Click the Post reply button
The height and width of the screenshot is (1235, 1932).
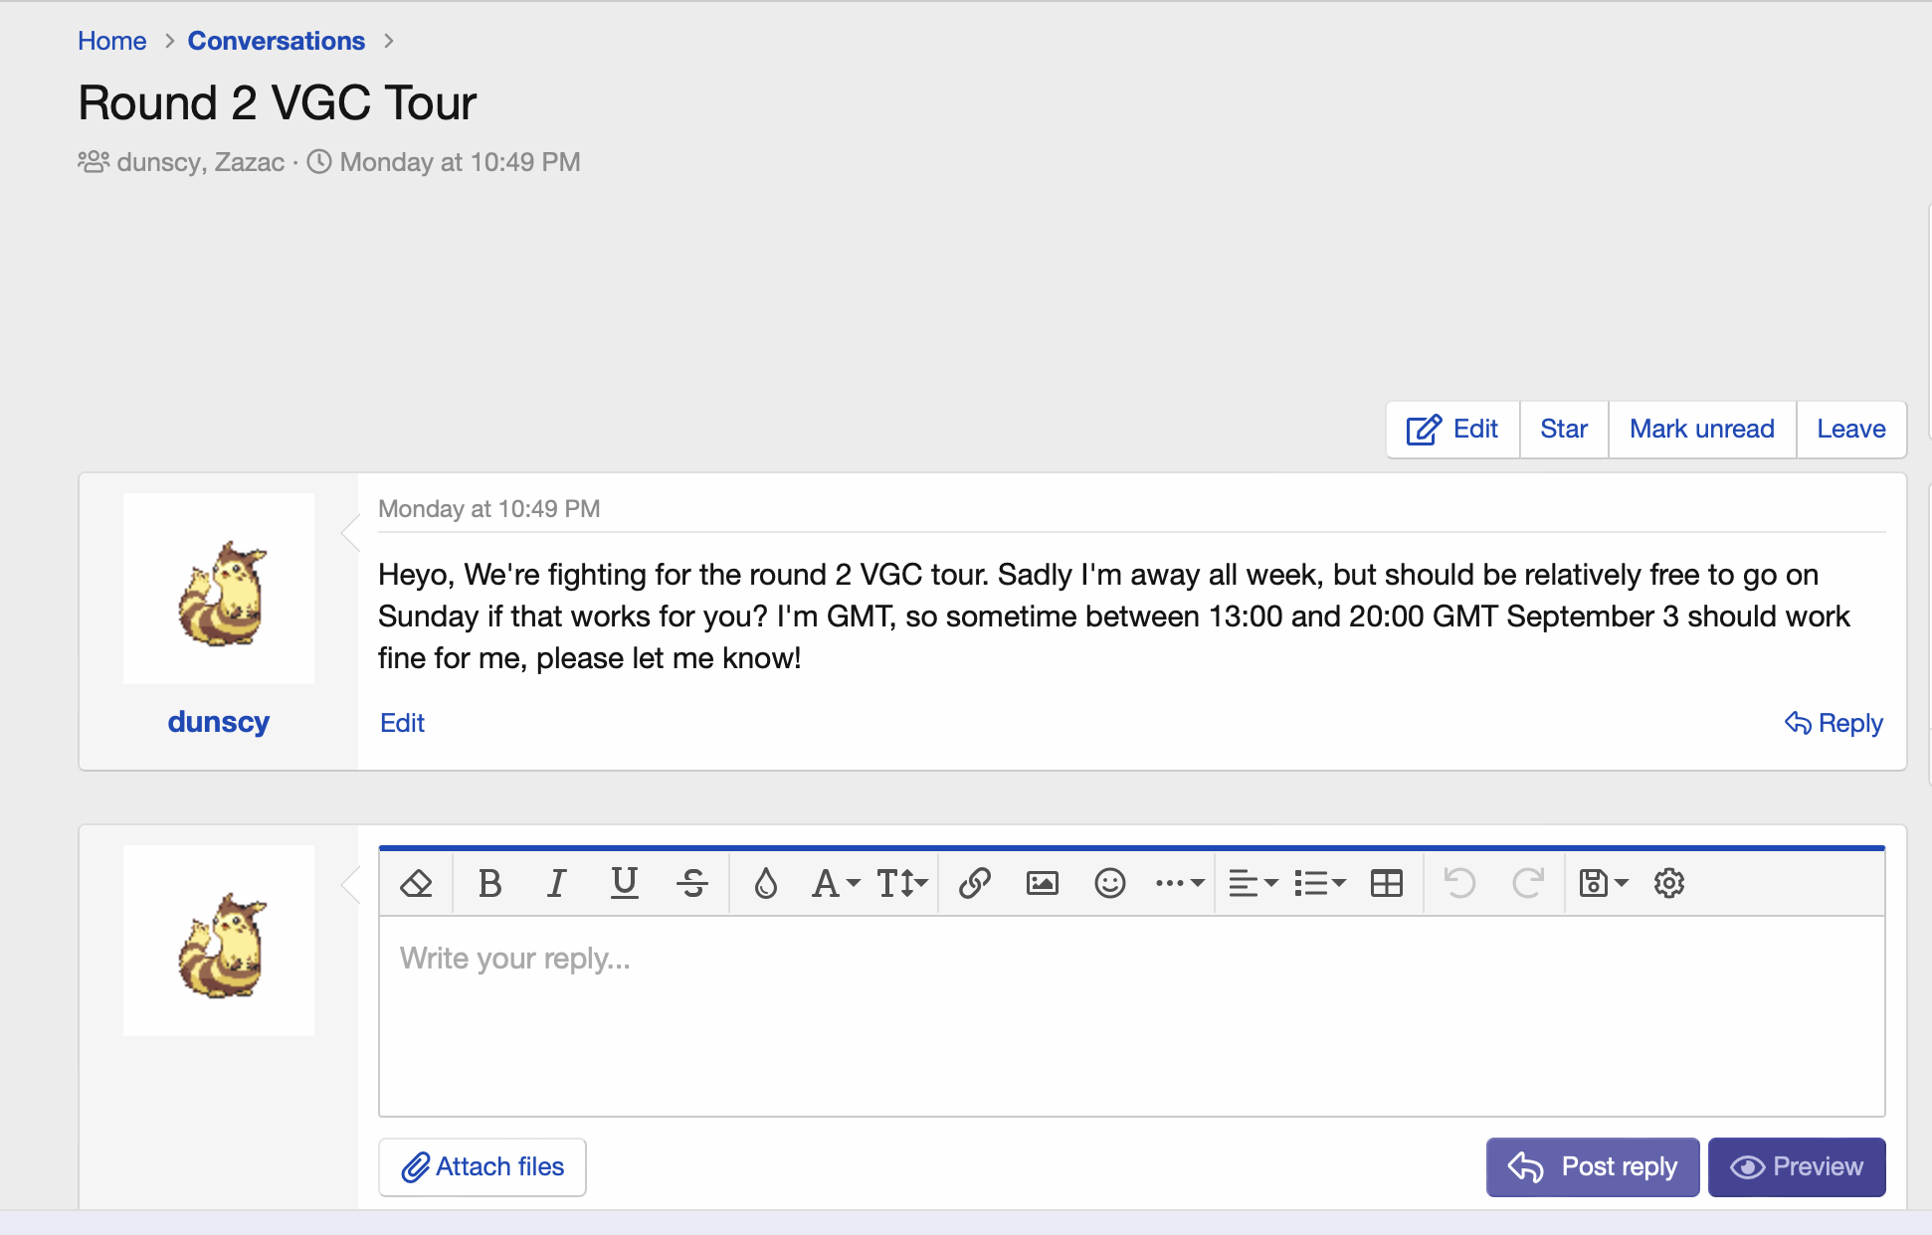pyautogui.click(x=1592, y=1166)
